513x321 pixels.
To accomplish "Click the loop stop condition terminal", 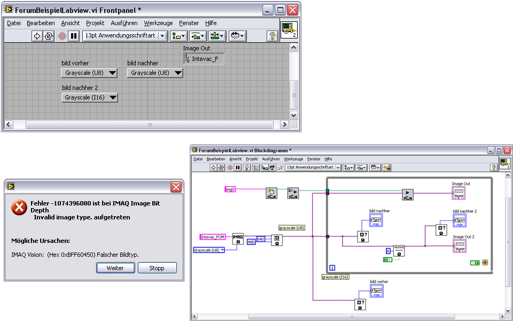I will (x=485, y=262).
